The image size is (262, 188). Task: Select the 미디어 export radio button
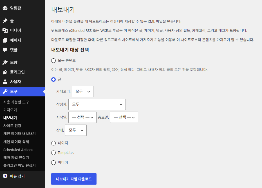point(53,162)
